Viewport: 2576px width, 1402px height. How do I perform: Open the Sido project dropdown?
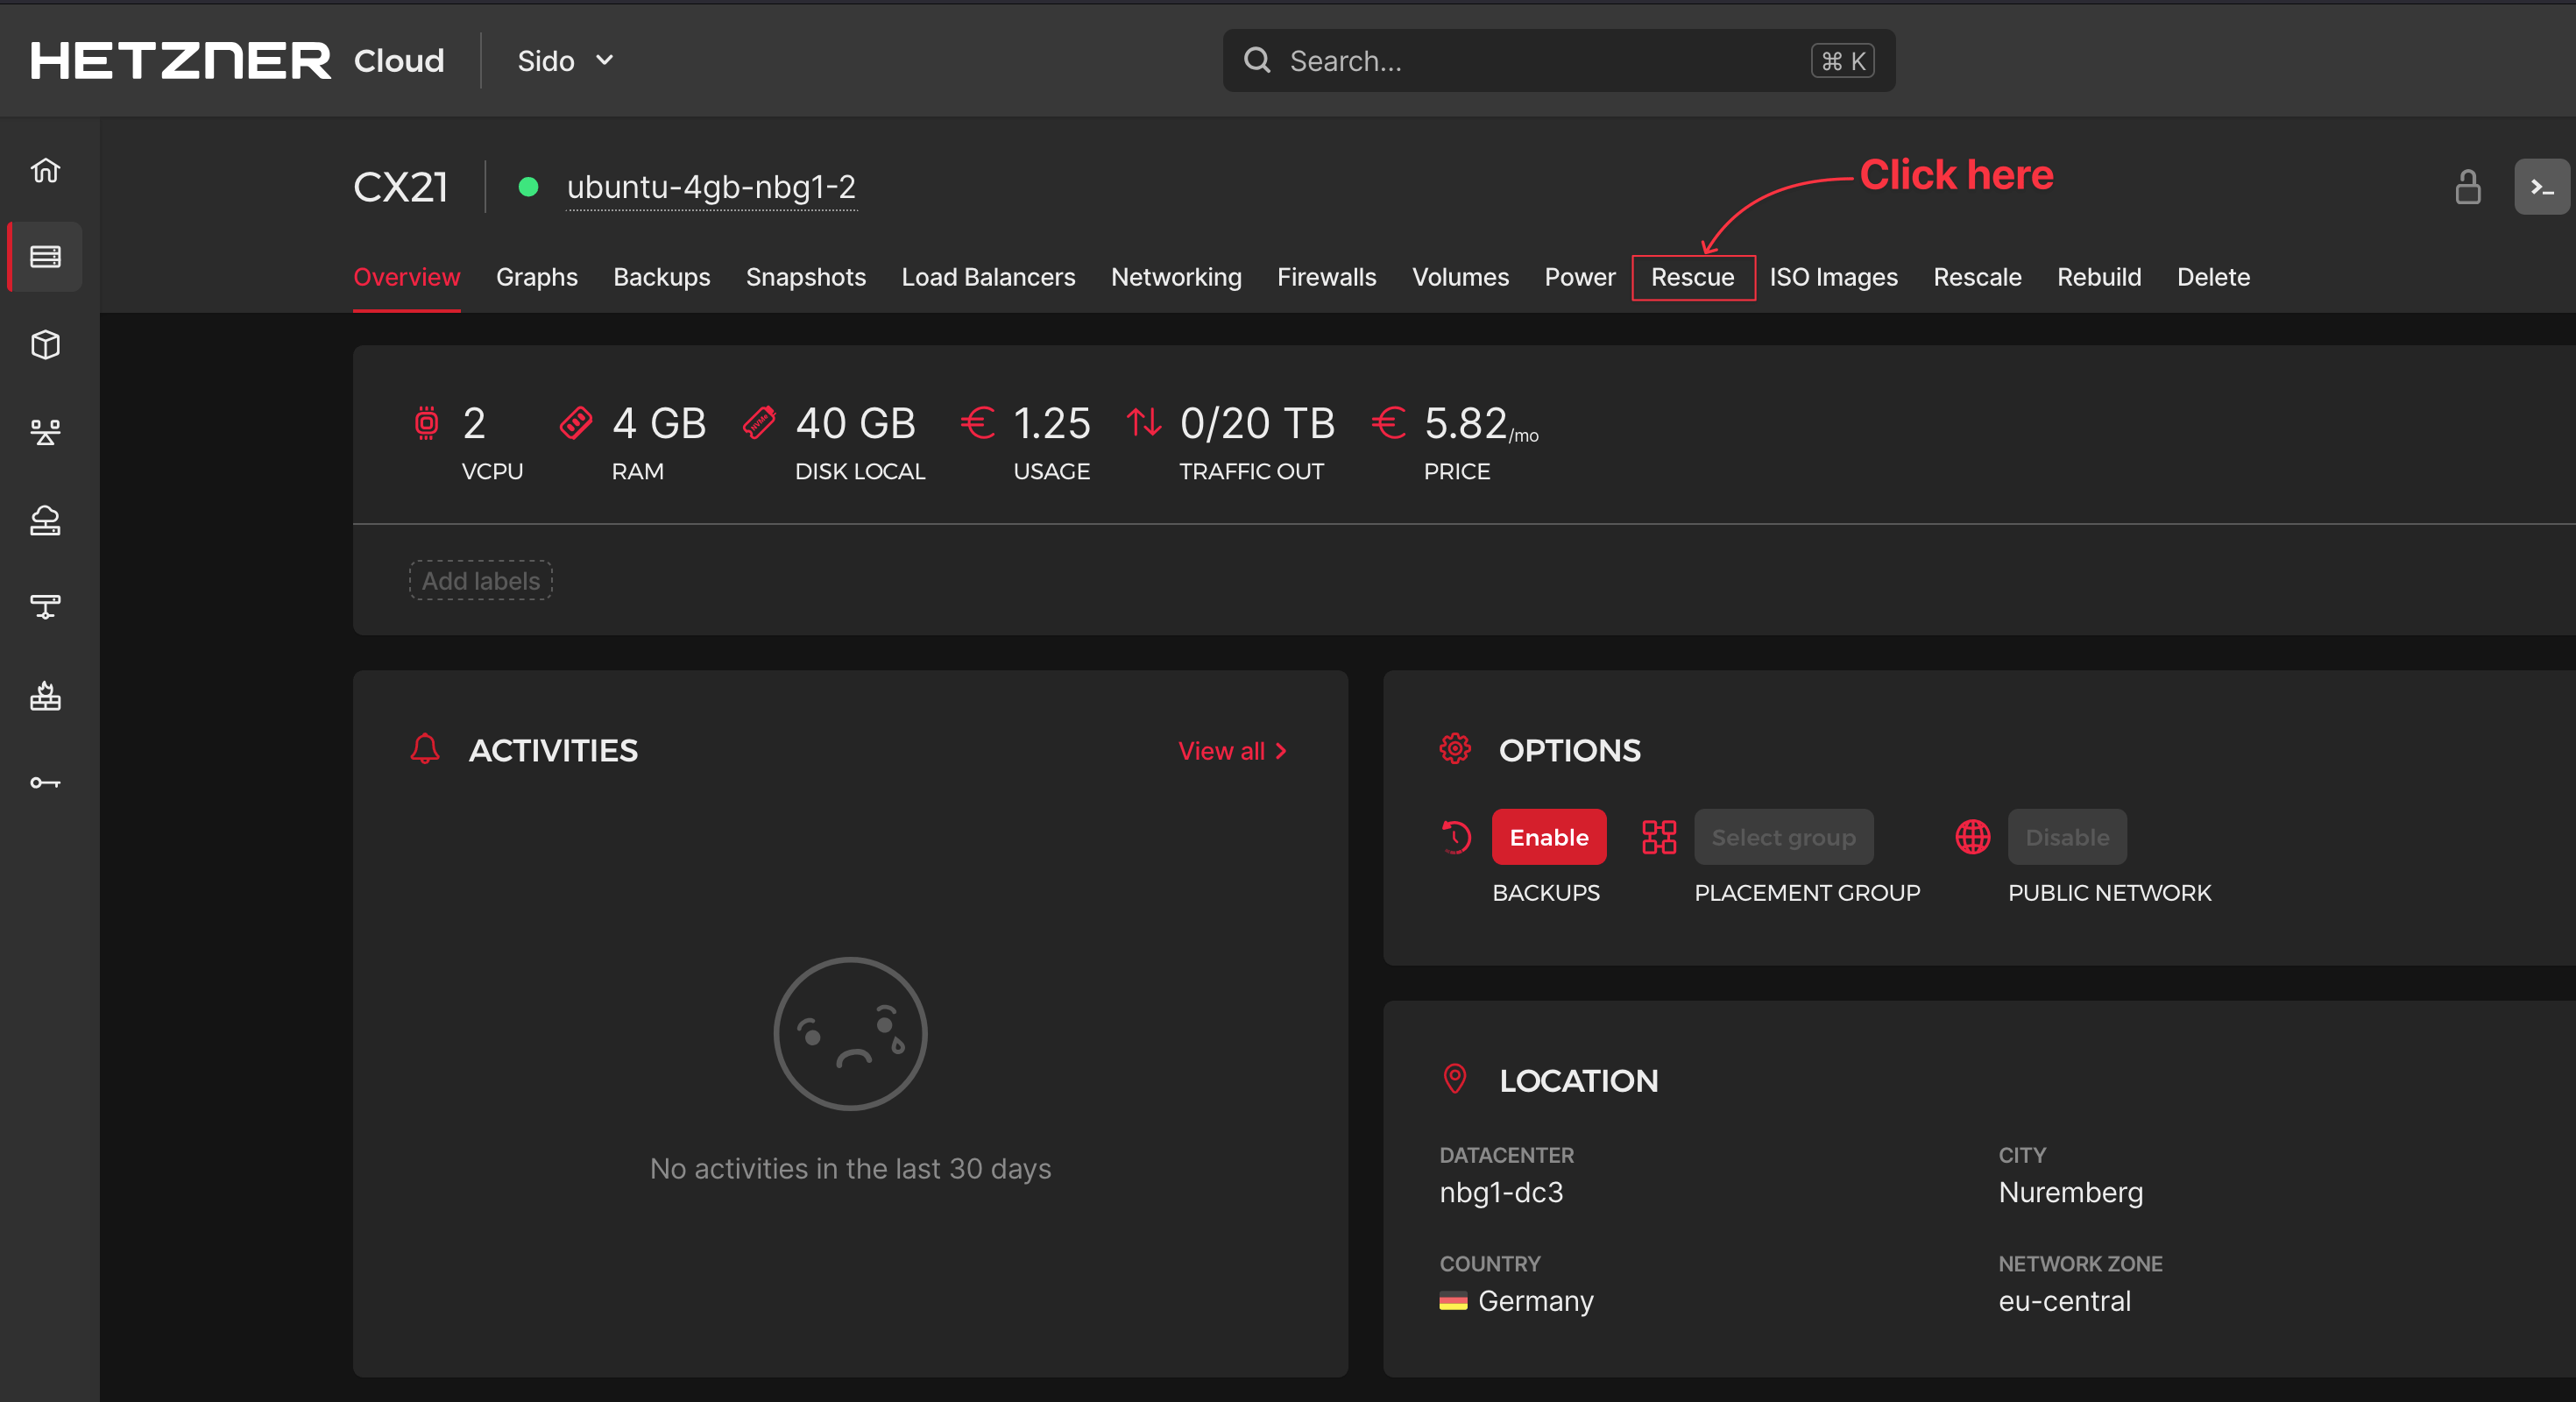point(565,61)
